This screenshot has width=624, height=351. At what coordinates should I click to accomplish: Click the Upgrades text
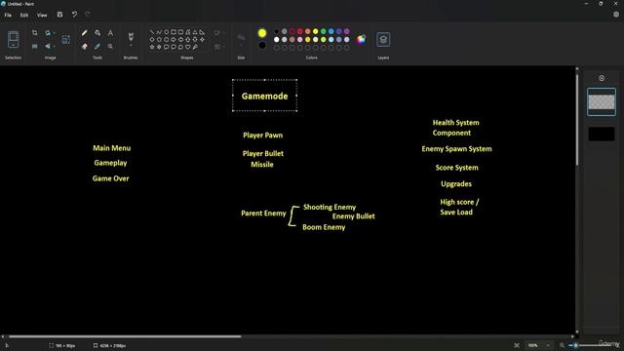pos(456,184)
